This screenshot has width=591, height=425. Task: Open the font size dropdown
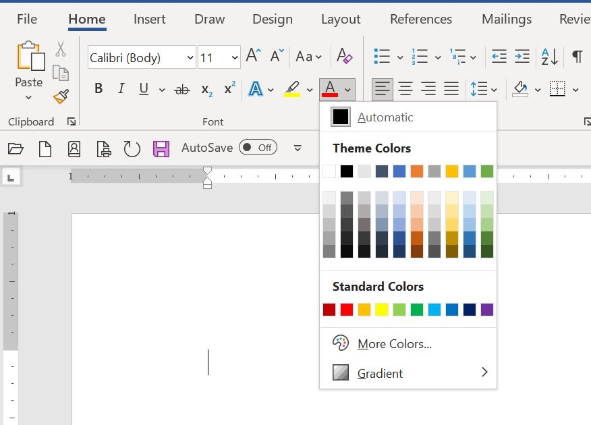click(233, 57)
